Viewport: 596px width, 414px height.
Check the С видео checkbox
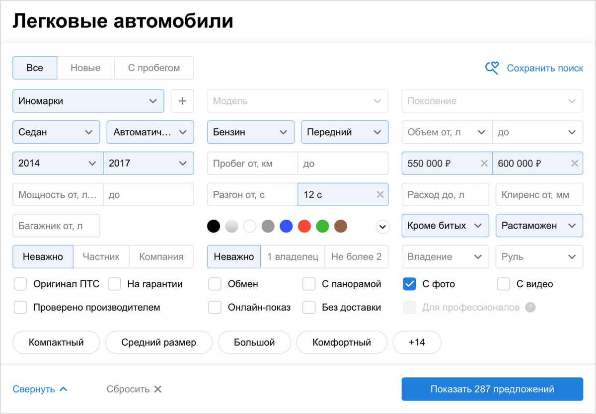point(504,284)
